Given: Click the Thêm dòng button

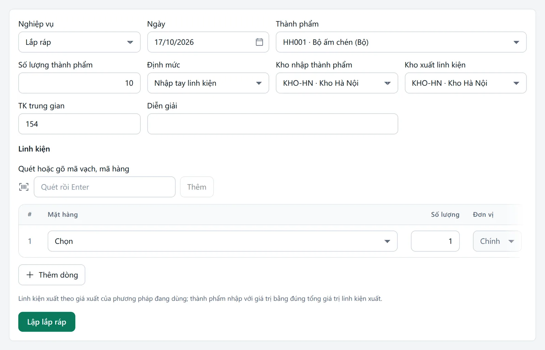Looking at the screenshot, I should click(52, 275).
